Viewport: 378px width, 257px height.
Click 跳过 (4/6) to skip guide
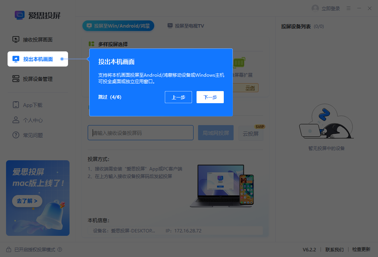[110, 97]
